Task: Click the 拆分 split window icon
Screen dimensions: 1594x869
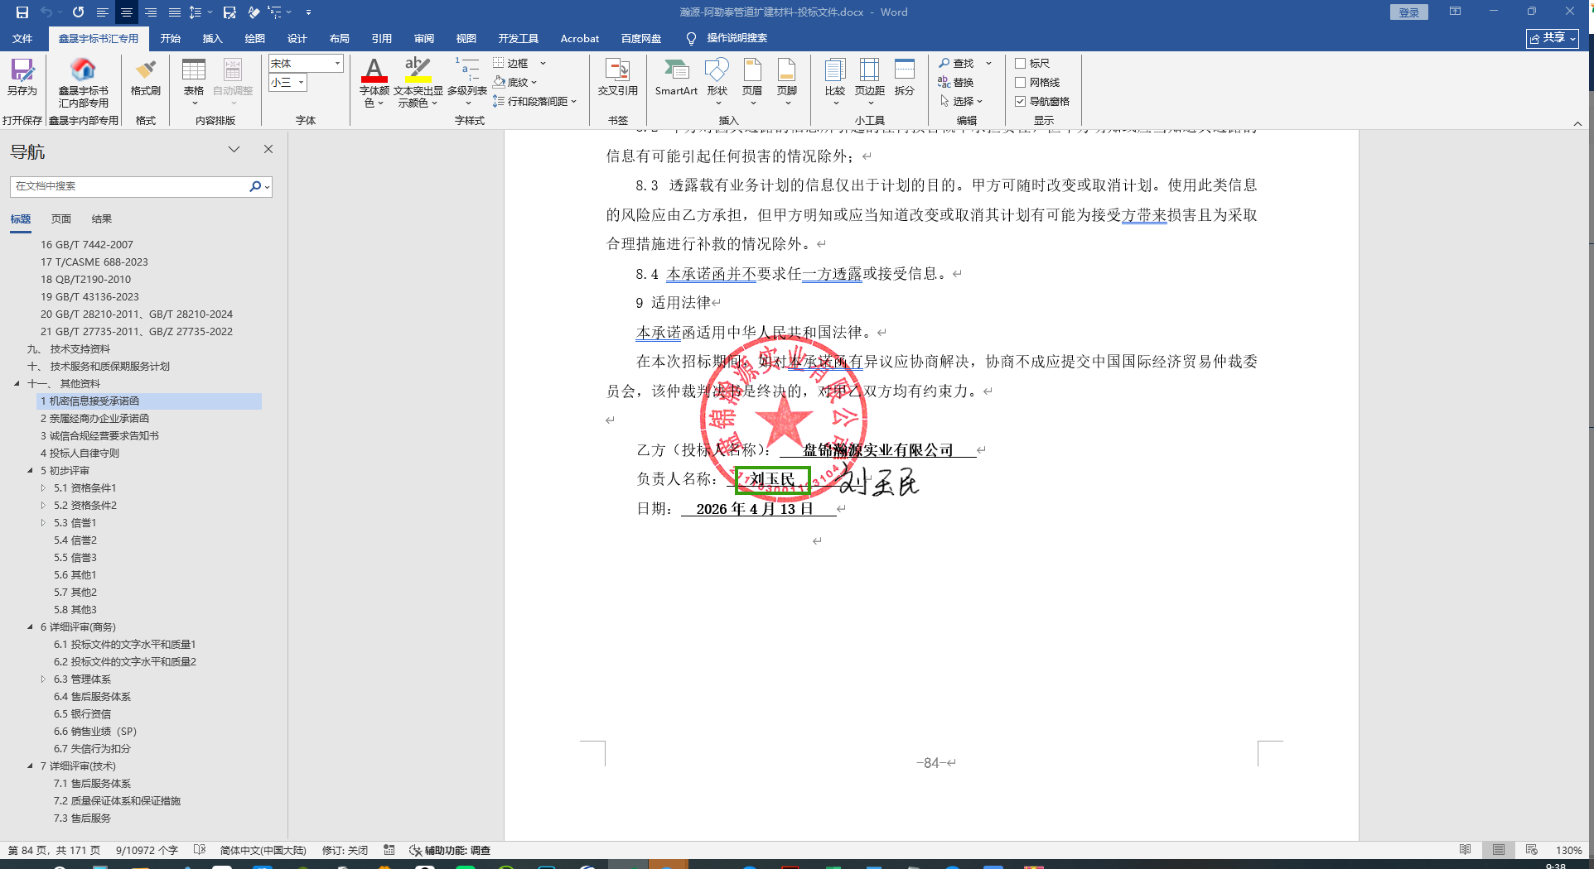Action: coord(905,77)
